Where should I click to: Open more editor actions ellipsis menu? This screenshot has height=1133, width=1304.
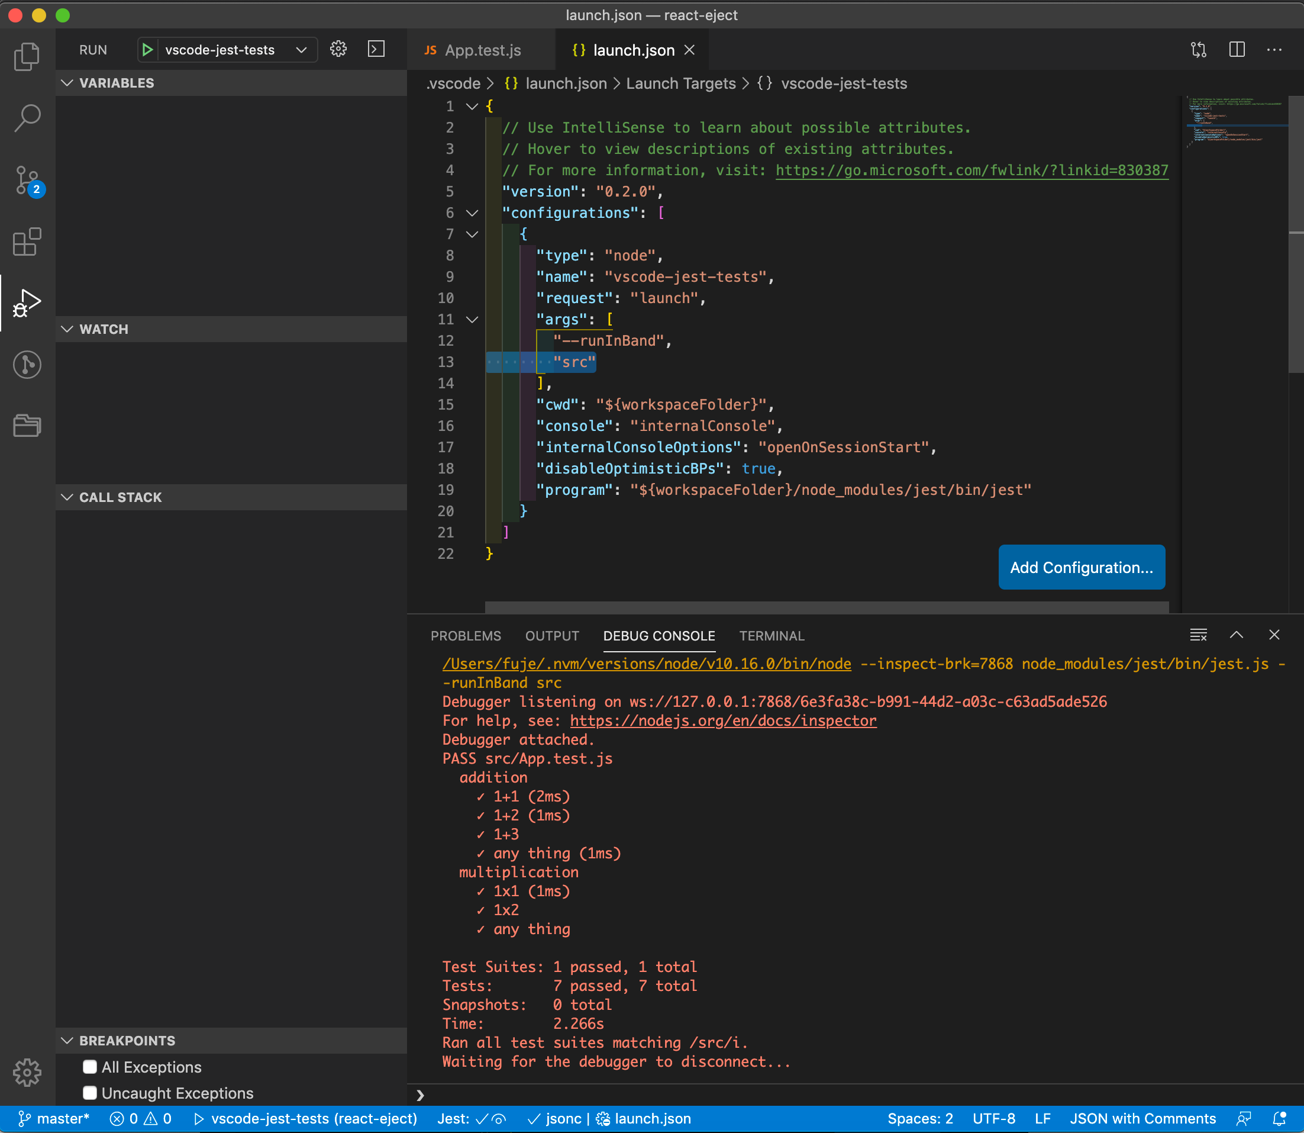point(1274,49)
